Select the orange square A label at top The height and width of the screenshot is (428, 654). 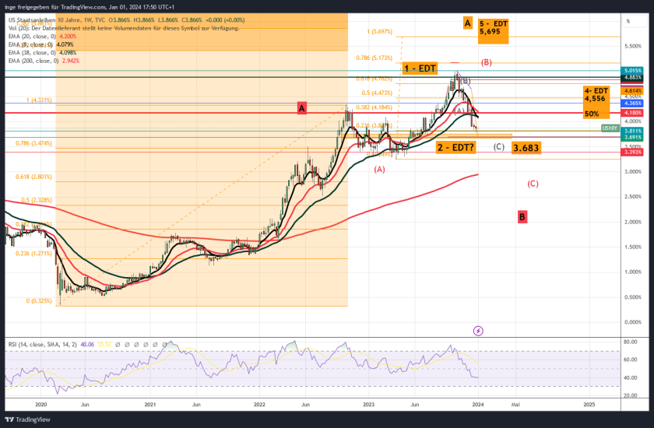click(x=467, y=23)
